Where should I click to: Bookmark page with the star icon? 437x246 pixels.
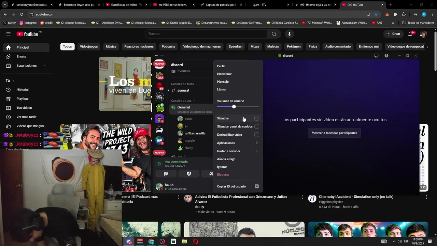click(x=376, y=14)
